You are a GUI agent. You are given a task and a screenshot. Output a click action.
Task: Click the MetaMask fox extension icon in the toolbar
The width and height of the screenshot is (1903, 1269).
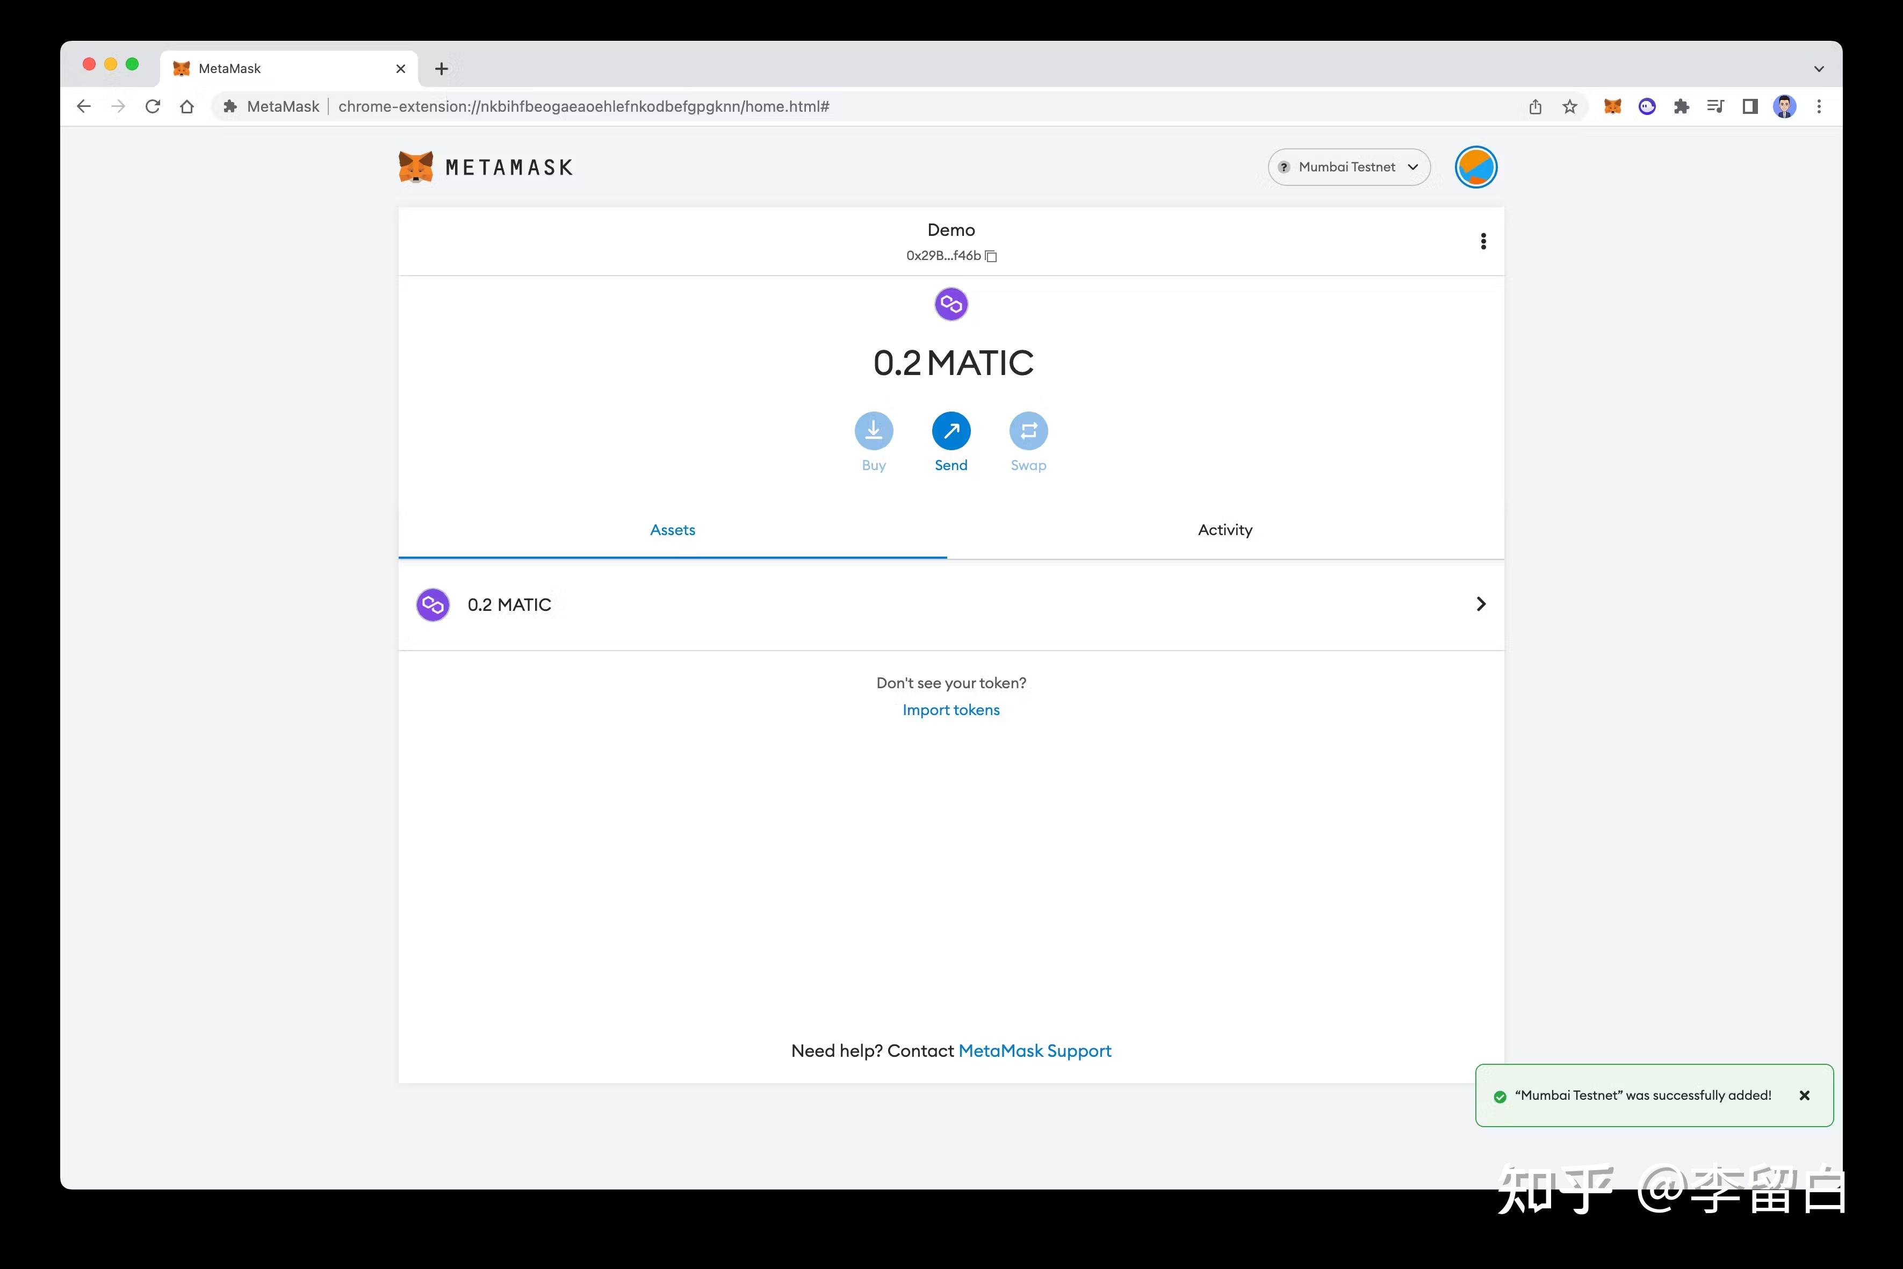[1612, 107]
